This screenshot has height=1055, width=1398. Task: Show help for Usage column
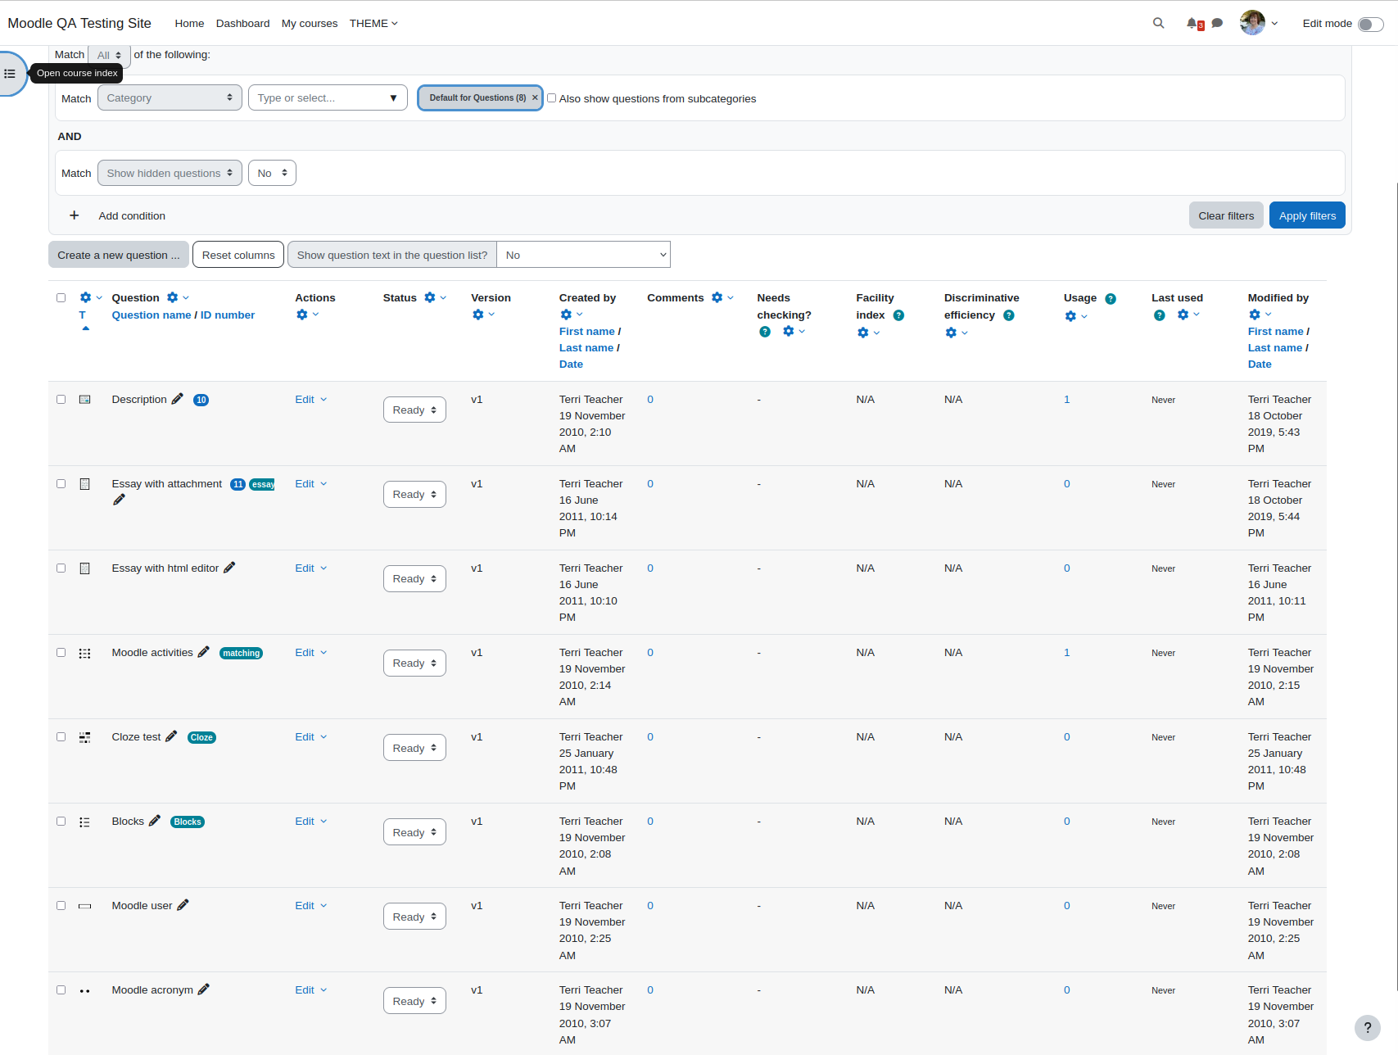(x=1111, y=299)
